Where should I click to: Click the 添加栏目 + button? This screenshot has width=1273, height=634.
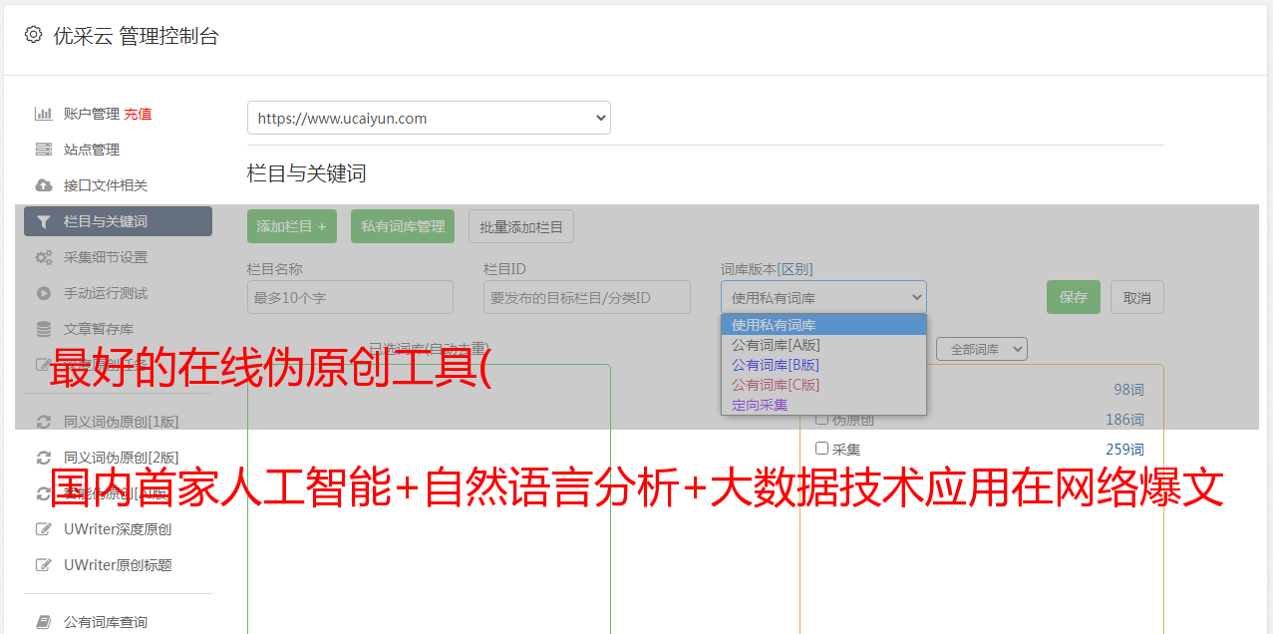[292, 226]
